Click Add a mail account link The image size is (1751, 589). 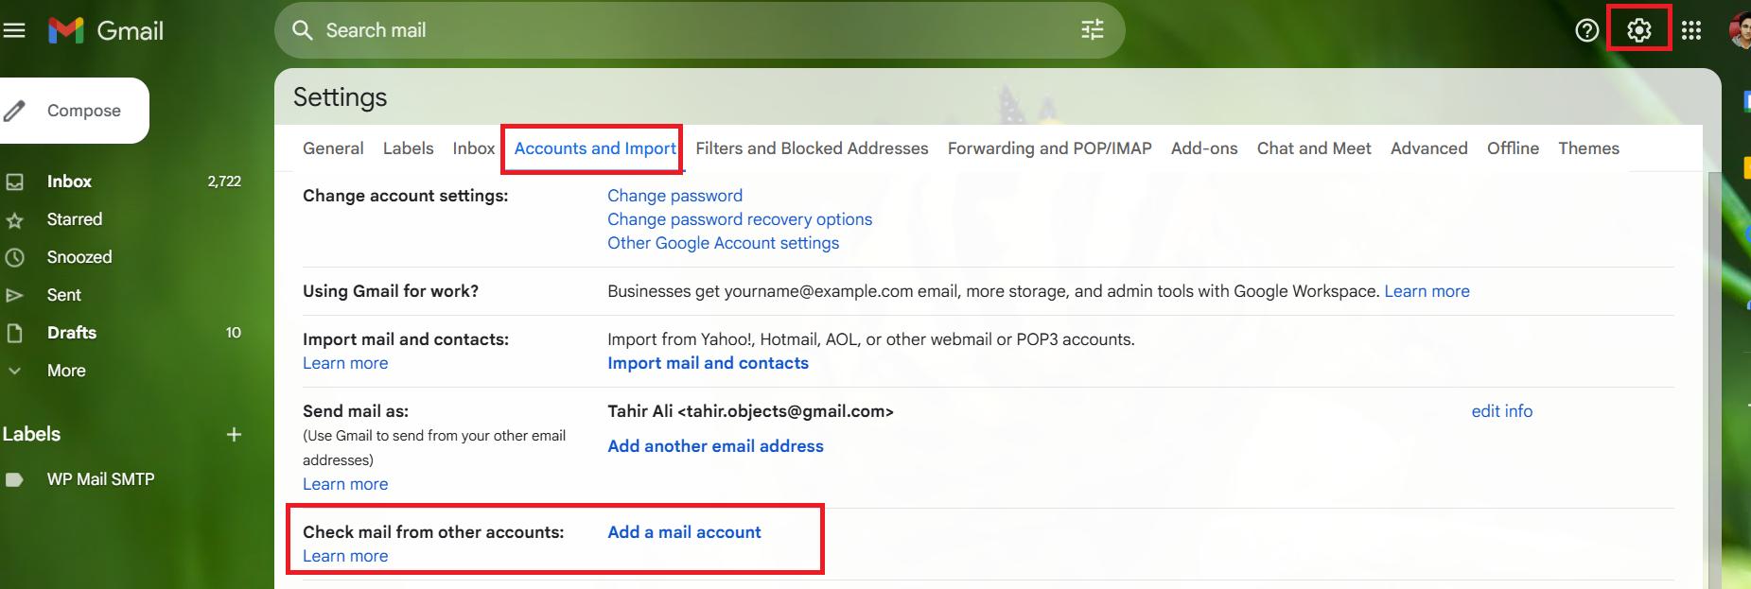tap(684, 532)
